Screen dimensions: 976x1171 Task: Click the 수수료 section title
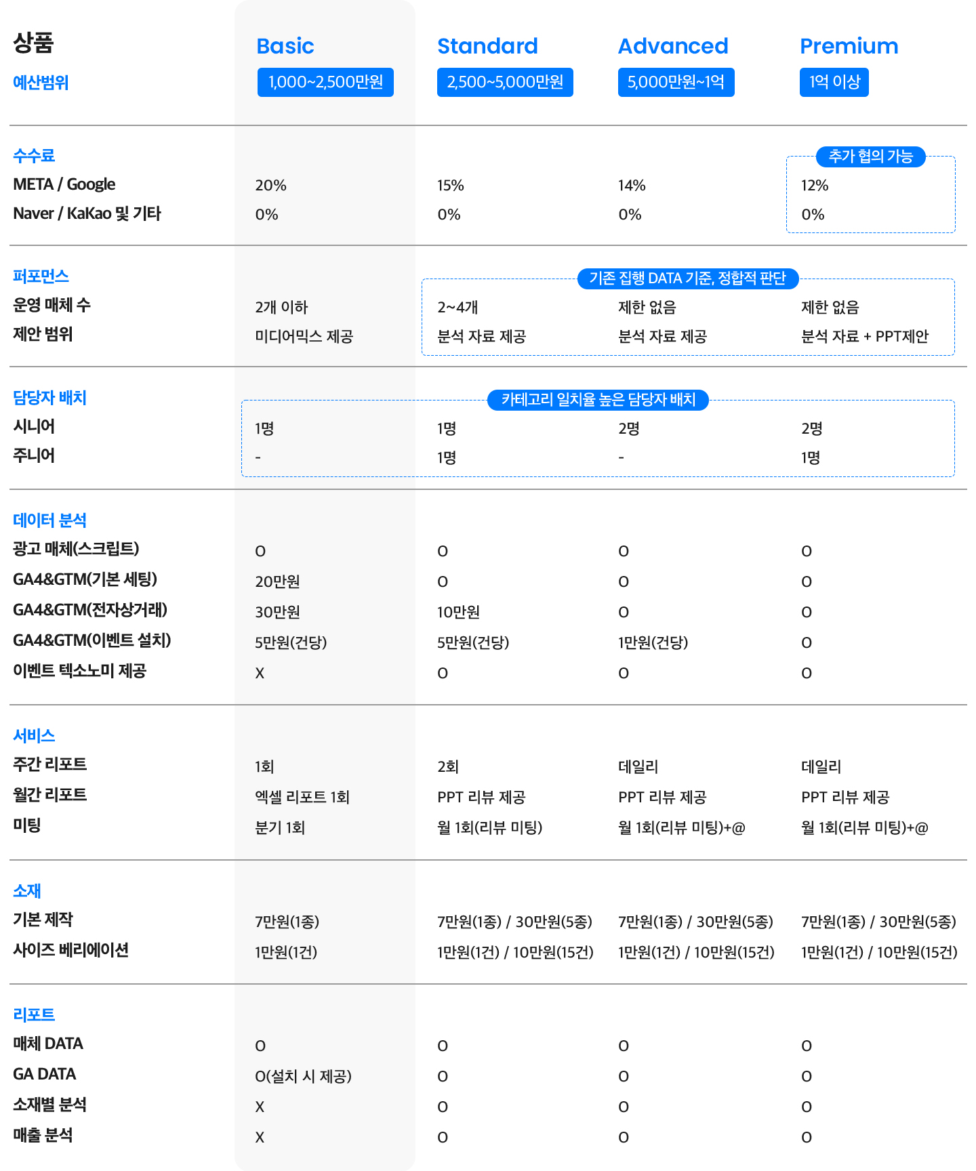click(34, 155)
